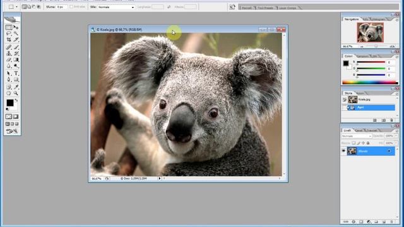
Task: Open document status bar arrow menu
Action: click(160, 178)
